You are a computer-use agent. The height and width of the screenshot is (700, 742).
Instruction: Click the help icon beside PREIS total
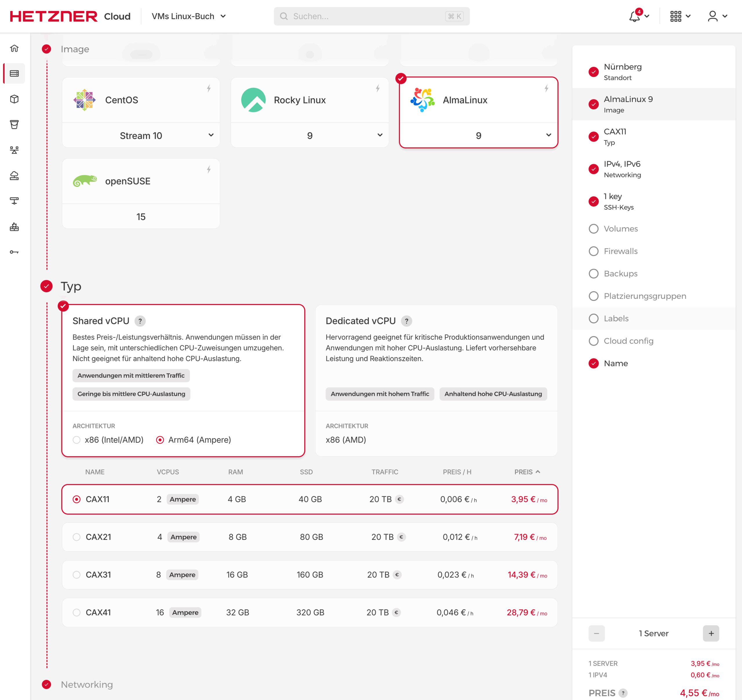point(623,693)
